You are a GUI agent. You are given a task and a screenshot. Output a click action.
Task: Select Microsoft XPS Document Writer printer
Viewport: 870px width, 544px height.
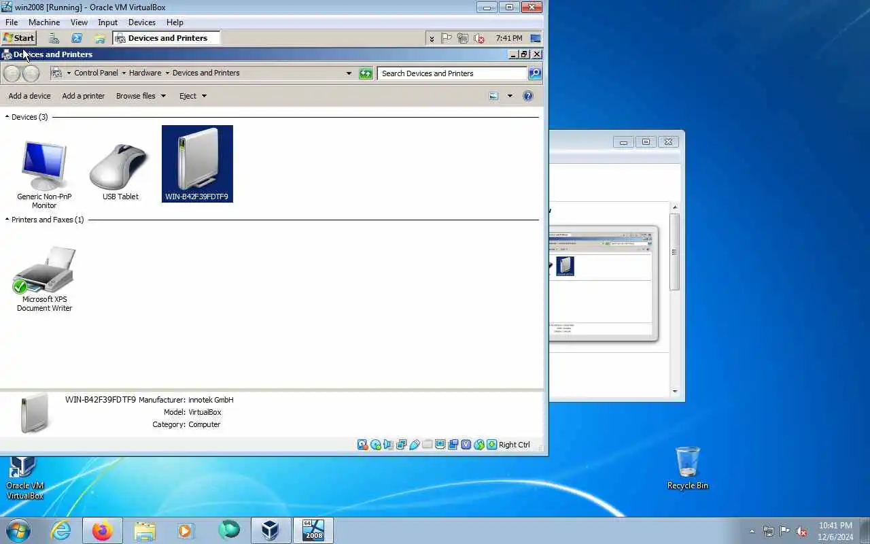(x=44, y=279)
